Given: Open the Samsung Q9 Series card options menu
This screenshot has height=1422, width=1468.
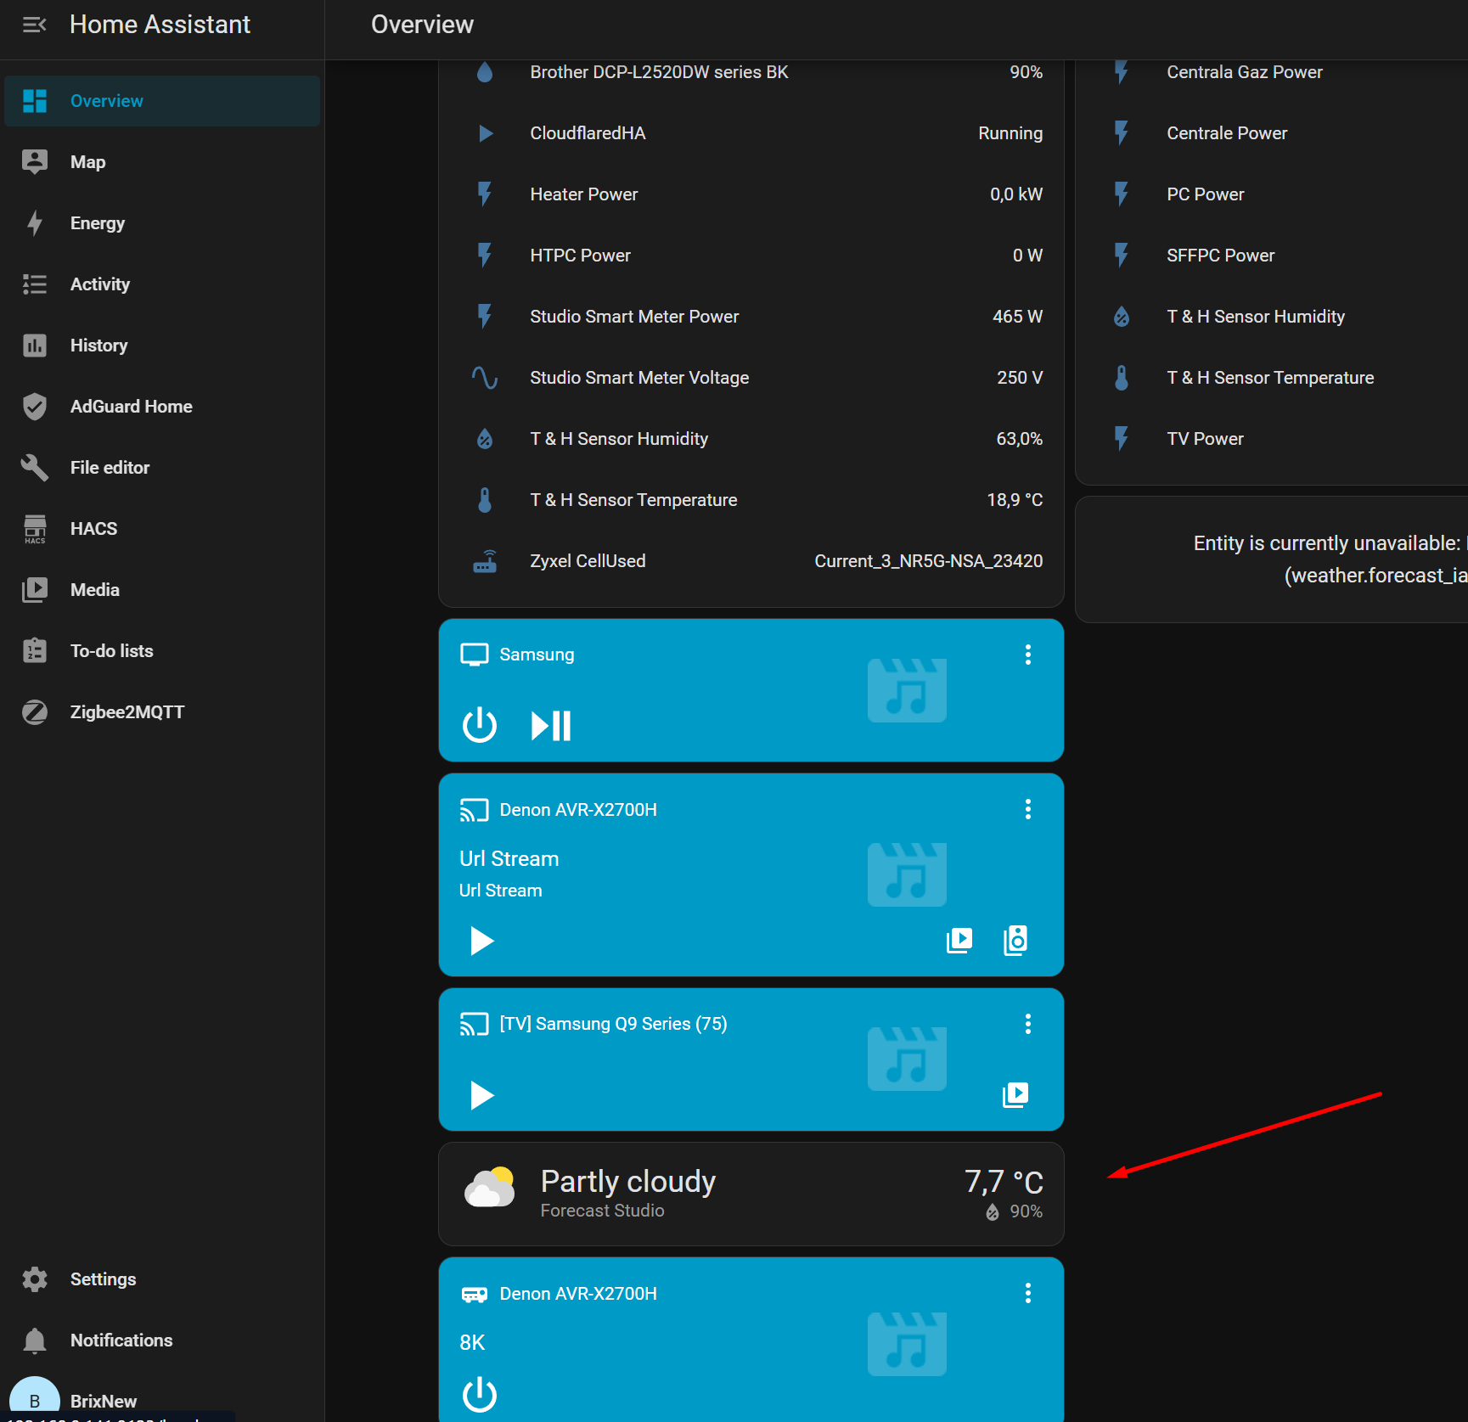Looking at the screenshot, I should (1027, 1024).
